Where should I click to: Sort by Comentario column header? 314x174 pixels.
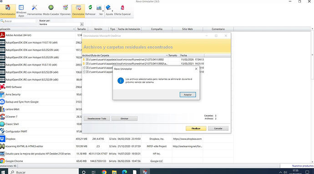tap(218, 29)
